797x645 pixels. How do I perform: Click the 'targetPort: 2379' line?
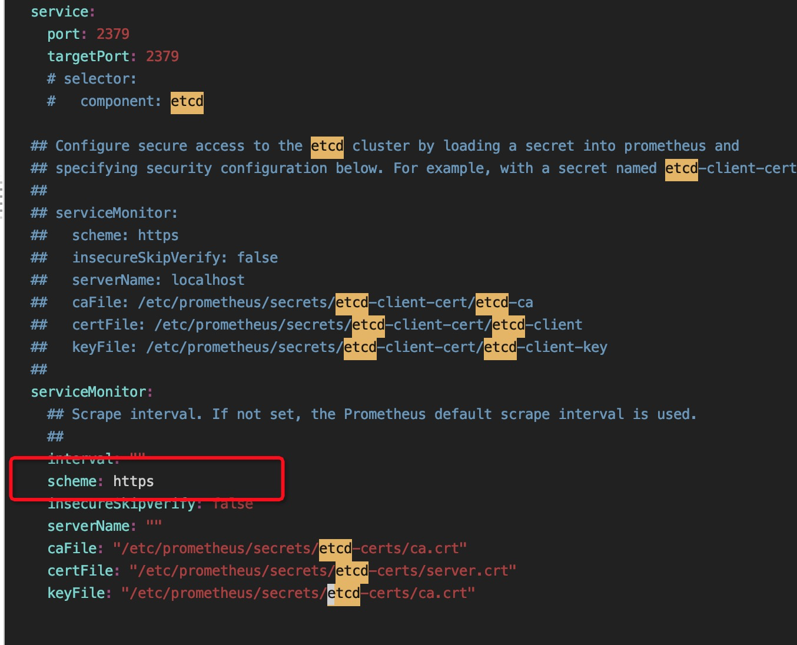click(x=113, y=56)
